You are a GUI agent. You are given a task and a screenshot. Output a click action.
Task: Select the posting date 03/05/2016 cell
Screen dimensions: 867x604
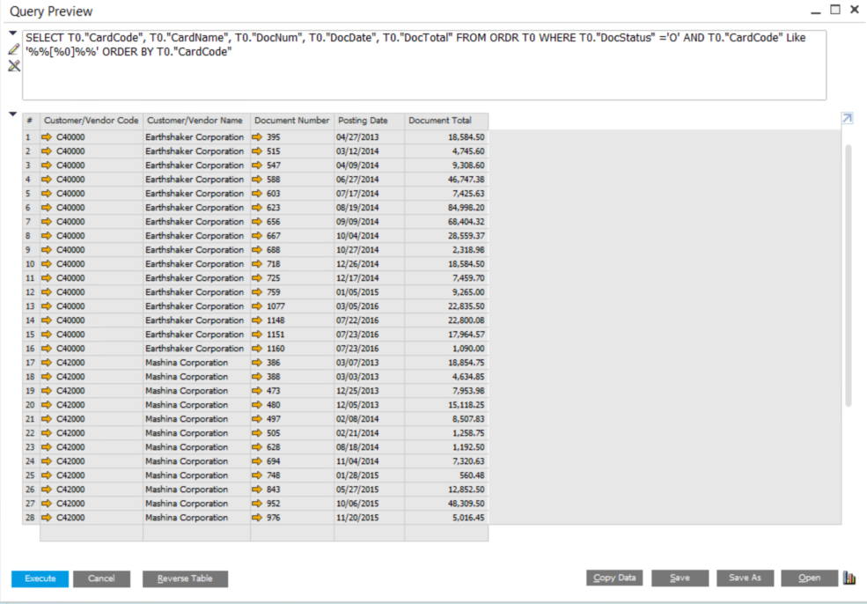[369, 306]
